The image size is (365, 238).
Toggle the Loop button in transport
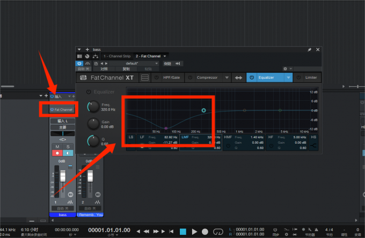click(218, 232)
